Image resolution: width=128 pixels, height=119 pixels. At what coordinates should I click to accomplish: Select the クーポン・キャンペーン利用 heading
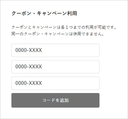44,14
